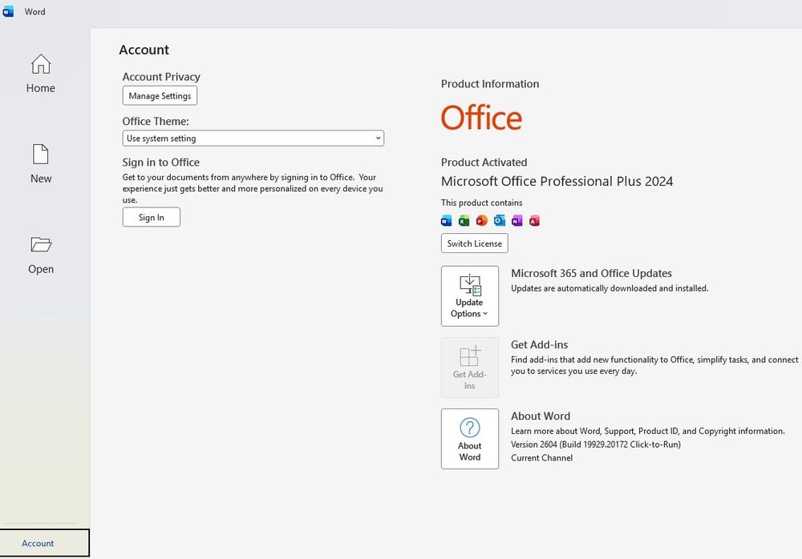802x559 pixels.
Task: Click the Word product icon under This product contains
Action: 446,221
